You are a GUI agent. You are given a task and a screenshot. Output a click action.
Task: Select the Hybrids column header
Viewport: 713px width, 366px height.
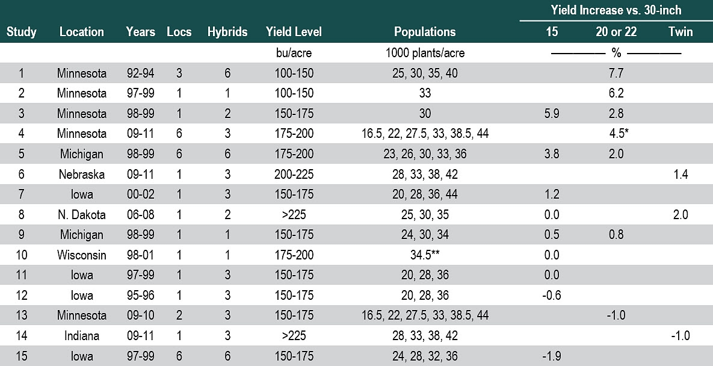coord(227,32)
